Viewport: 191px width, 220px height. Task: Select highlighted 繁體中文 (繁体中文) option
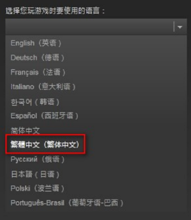45,145
